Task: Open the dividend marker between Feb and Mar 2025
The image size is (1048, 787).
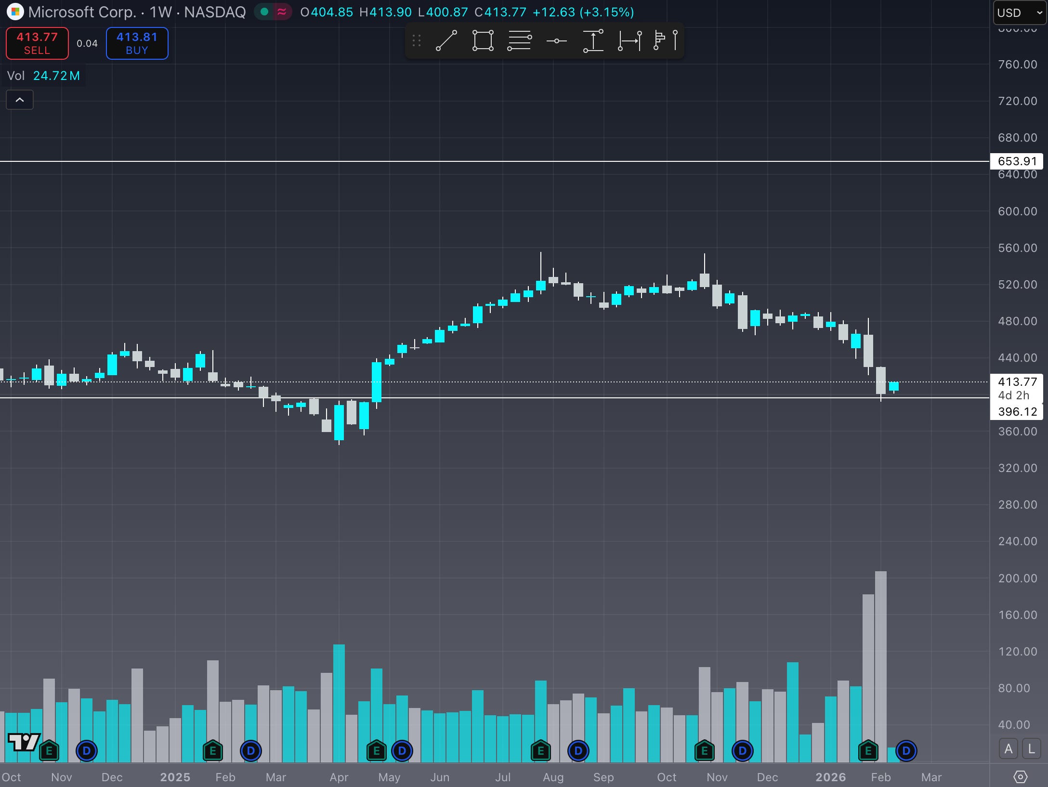Action: tap(250, 751)
